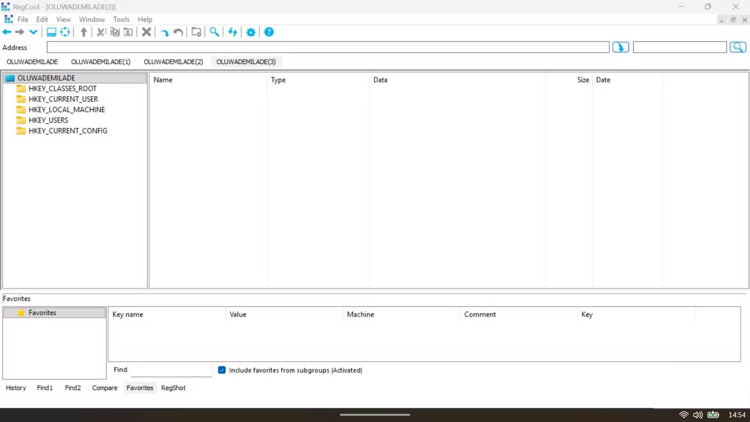Click inside the Find input field
This screenshot has height=422, width=750.
pyautogui.click(x=171, y=370)
